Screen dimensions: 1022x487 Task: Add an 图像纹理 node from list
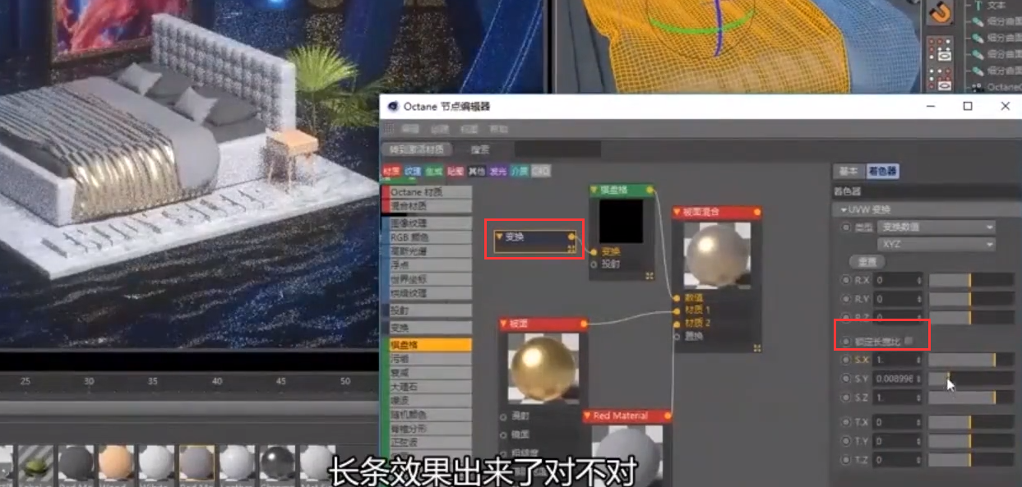[x=428, y=223]
